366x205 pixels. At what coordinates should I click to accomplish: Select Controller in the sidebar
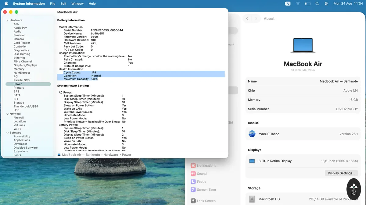click(x=20, y=47)
